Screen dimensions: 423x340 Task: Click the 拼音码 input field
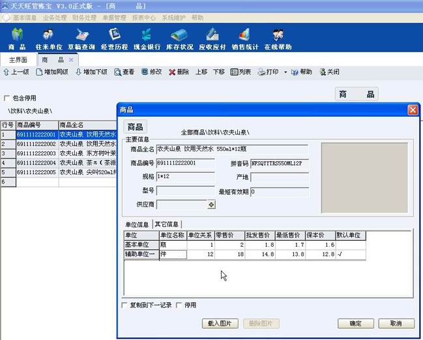[x=280, y=163]
